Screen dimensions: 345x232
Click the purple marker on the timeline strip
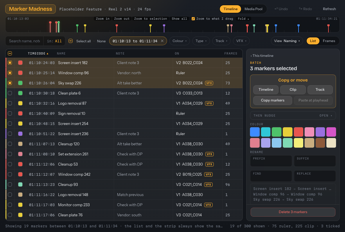pyautogui.click(x=164, y=28)
